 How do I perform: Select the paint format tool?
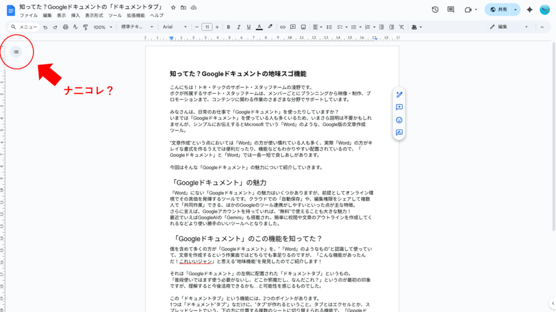[x=84, y=27]
